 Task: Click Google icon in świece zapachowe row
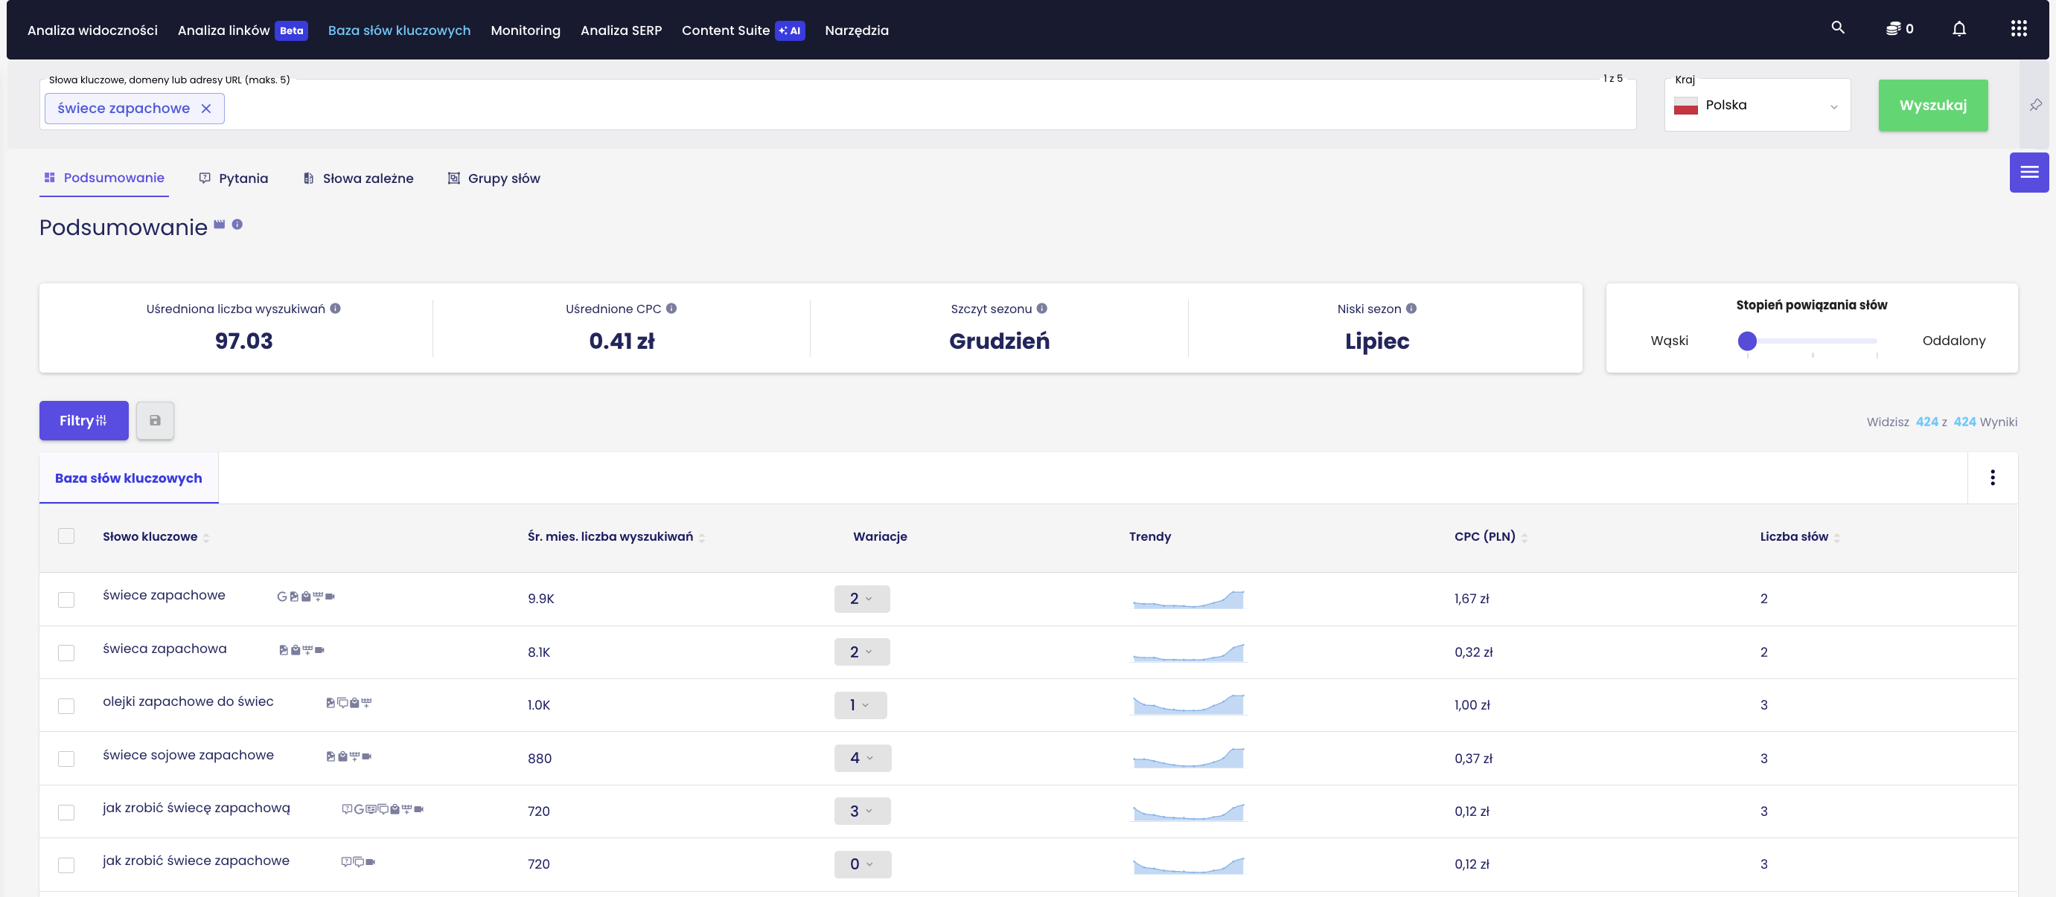(281, 597)
